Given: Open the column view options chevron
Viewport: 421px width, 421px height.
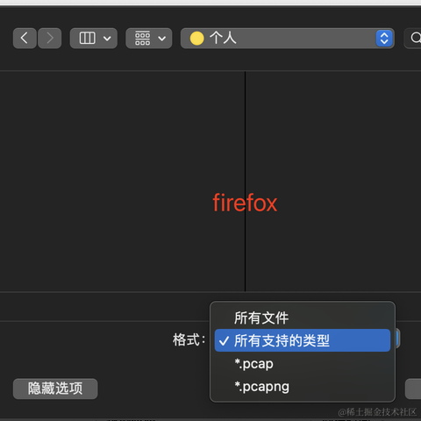Looking at the screenshot, I should point(107,39).
